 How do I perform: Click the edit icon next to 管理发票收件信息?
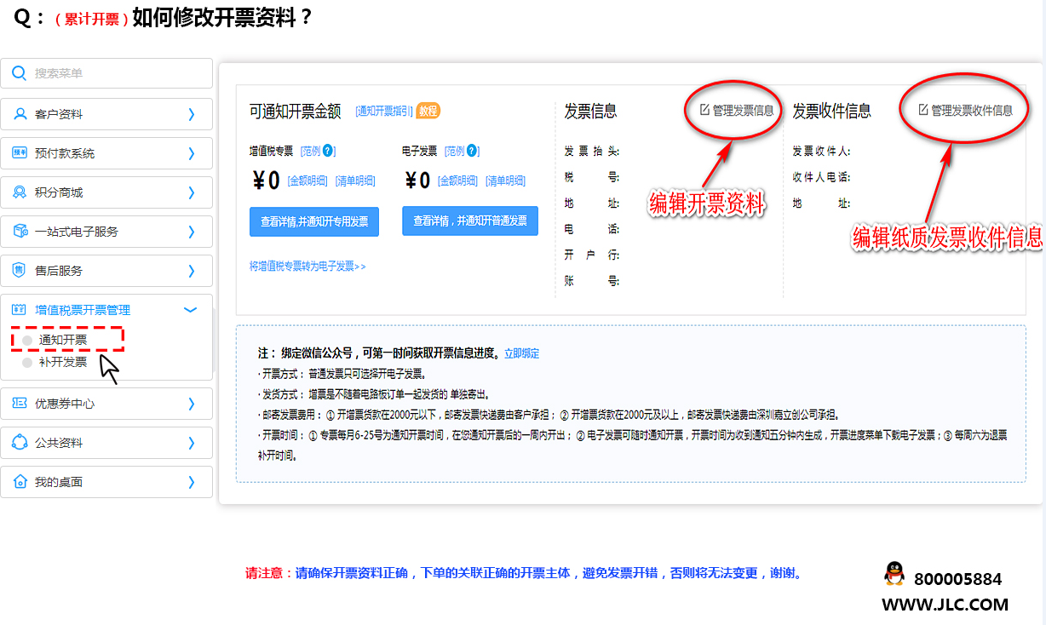pyautogui.click(x=922, y=110)
